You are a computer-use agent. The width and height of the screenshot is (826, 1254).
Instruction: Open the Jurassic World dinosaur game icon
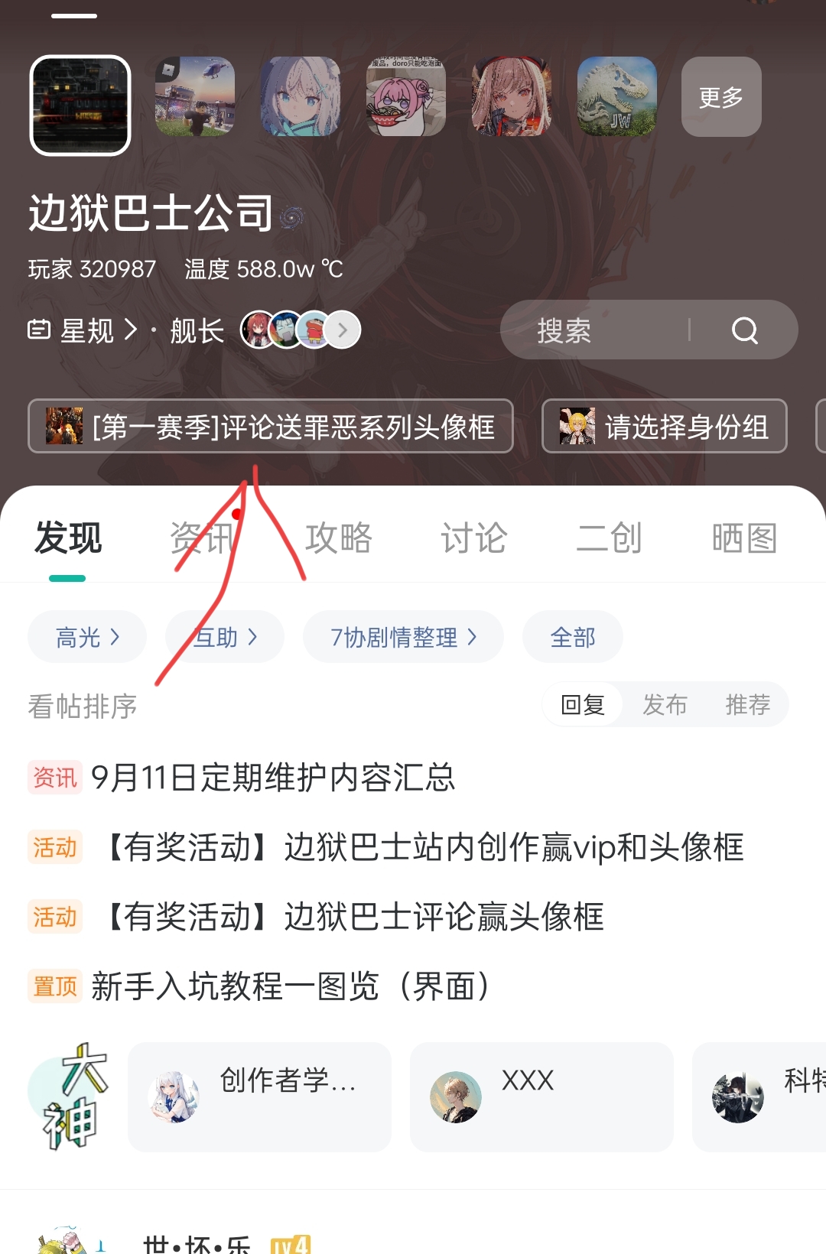[x=616, y=97]
